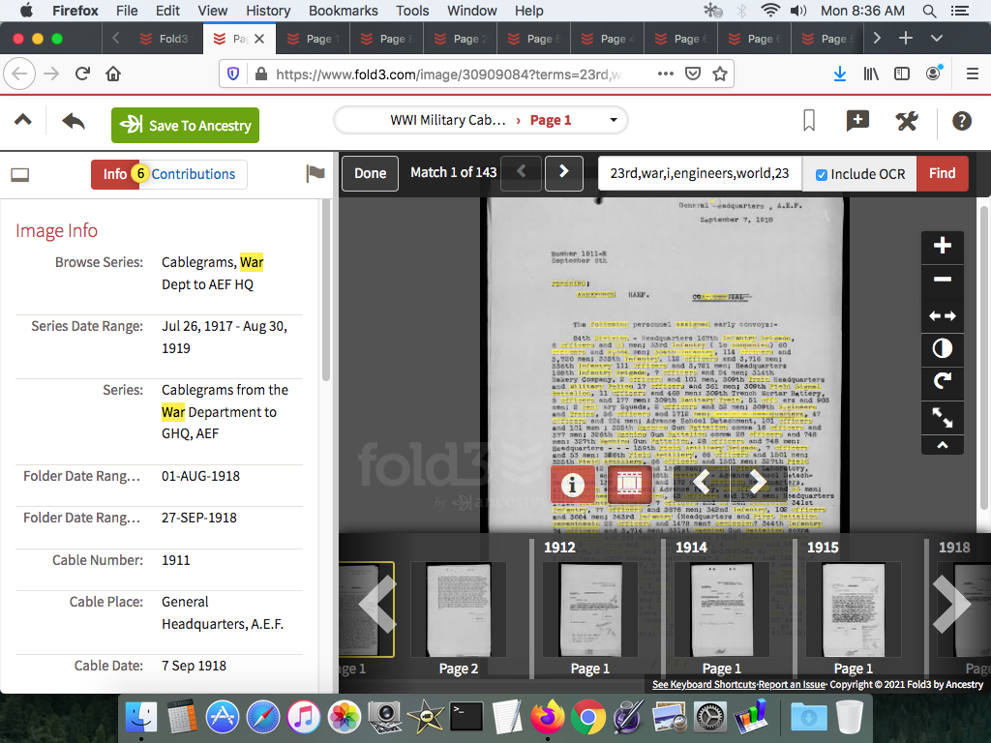
Task: Toggle the filmstrip view button
Action: tap(631, 484)
